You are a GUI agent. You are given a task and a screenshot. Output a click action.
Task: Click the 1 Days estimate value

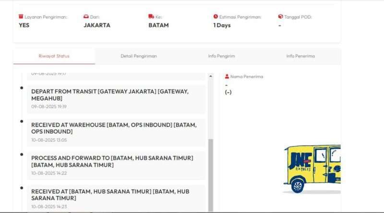tap(222, 25)
